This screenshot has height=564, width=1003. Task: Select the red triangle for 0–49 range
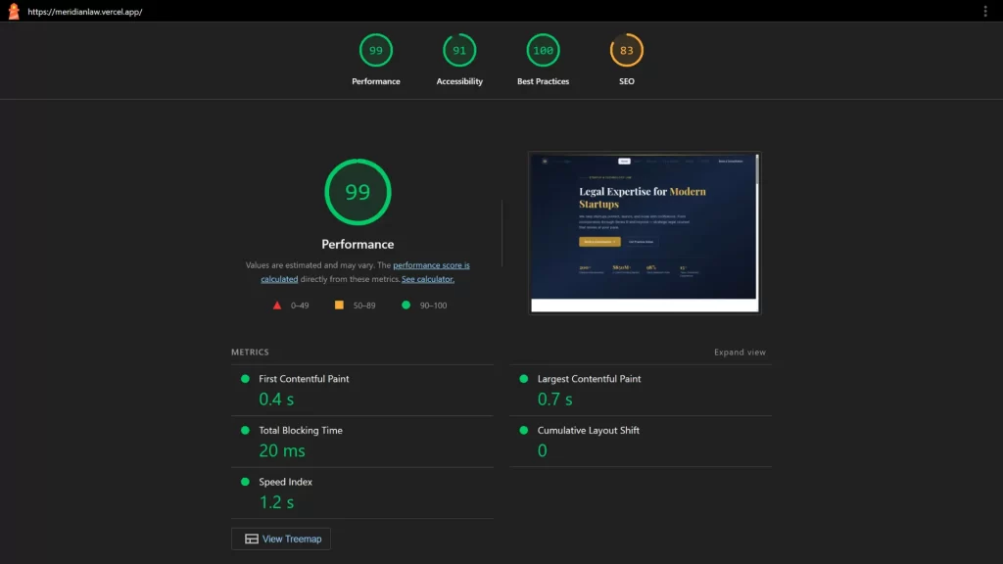point(278,305)
